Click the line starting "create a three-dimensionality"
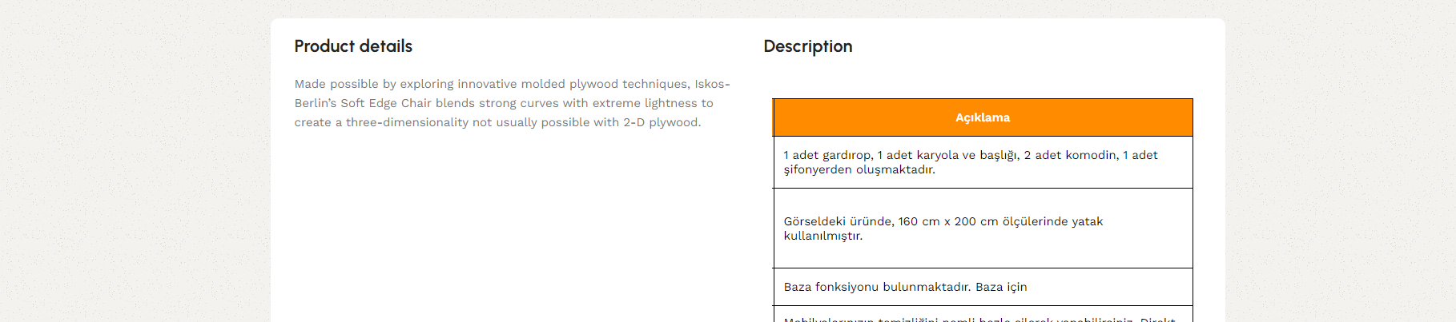 pyautogui.click(x=497, y=122)
